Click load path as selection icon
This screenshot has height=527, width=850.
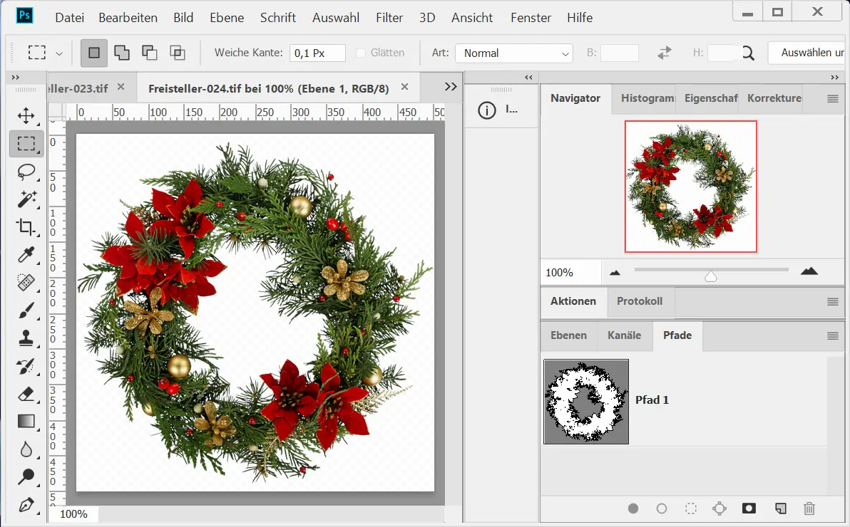690,508
